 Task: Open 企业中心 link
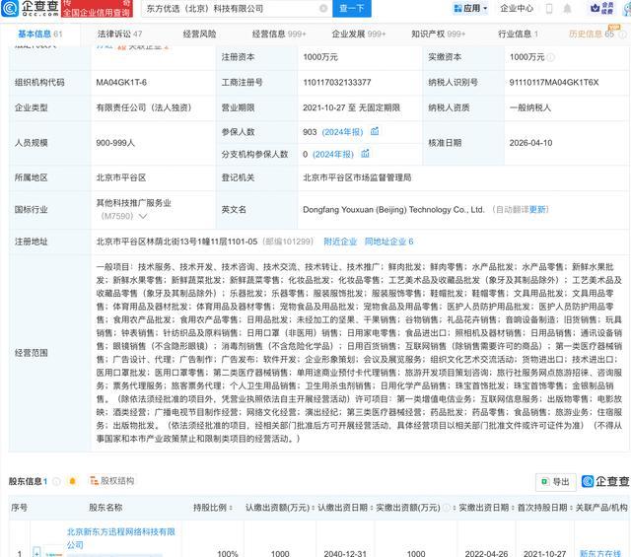517,9
